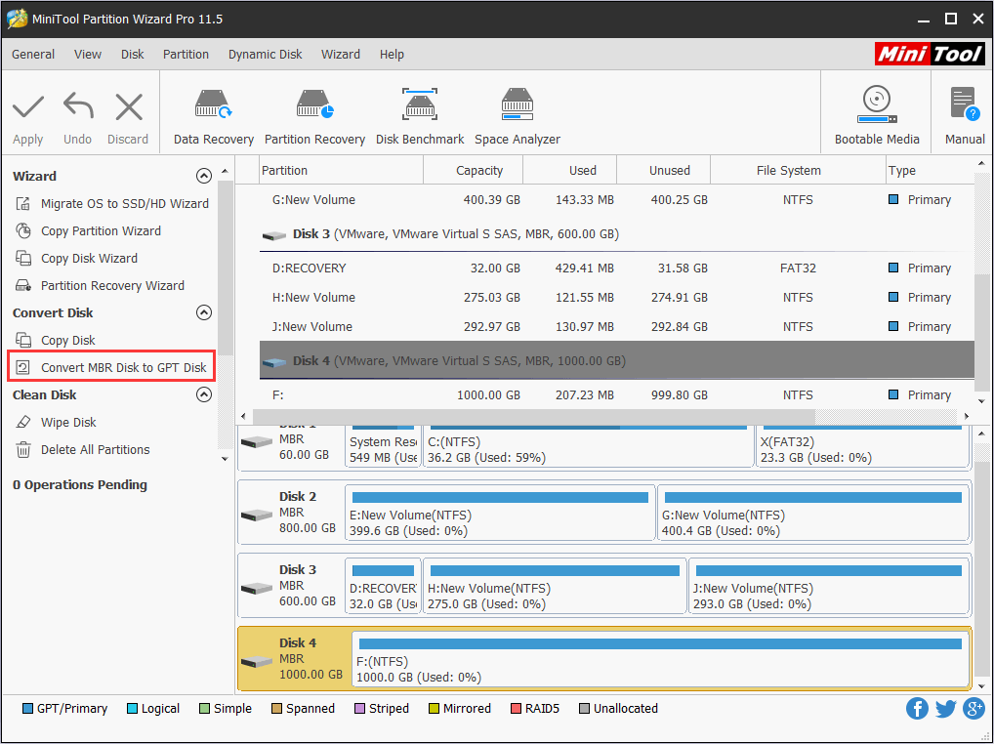
Task: Open the Help menu
Action: point(392,55)
